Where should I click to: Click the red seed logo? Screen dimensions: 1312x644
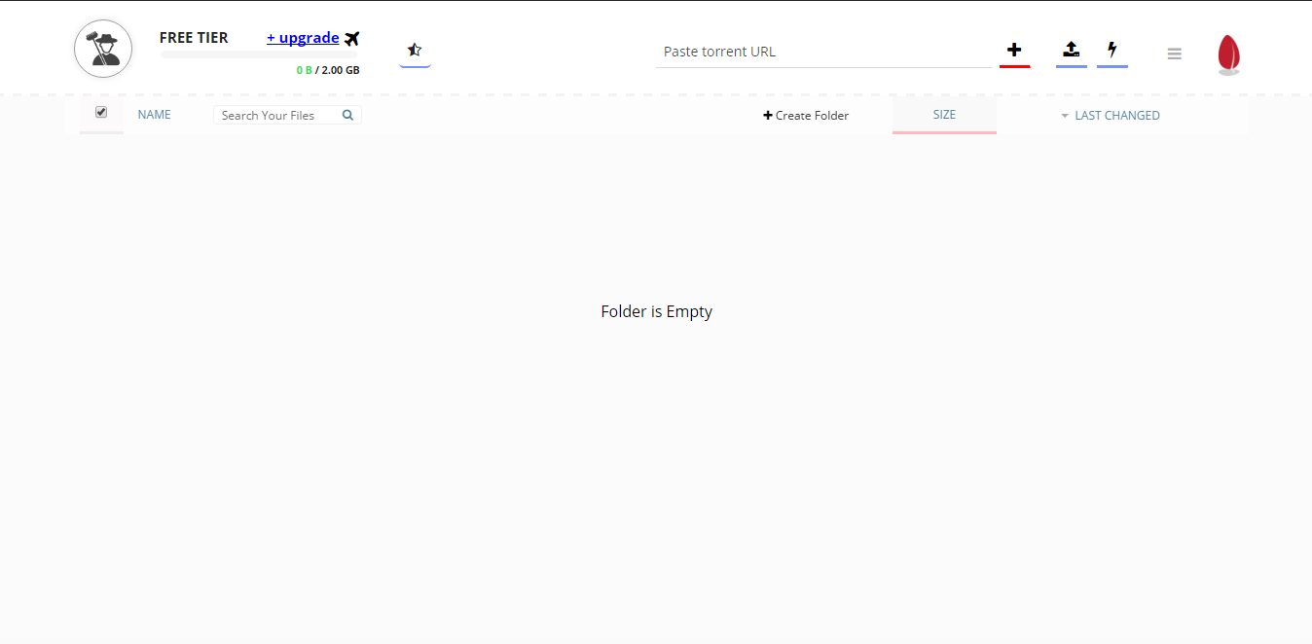[1229, 54]
